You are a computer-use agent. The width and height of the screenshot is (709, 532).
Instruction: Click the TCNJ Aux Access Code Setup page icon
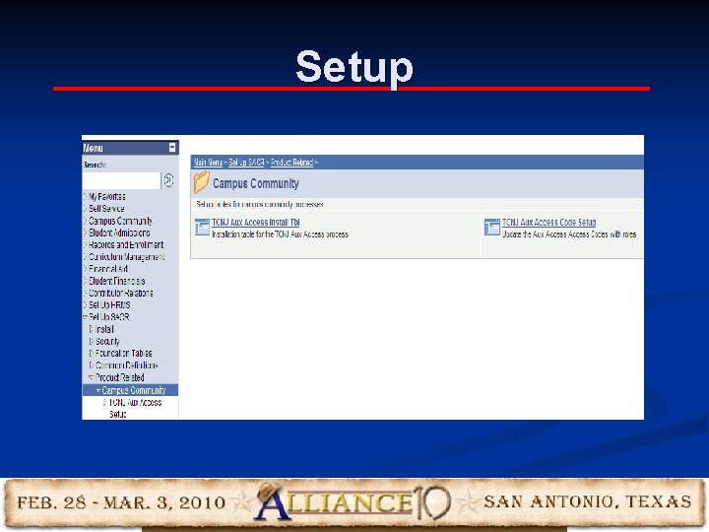point(492,227)
